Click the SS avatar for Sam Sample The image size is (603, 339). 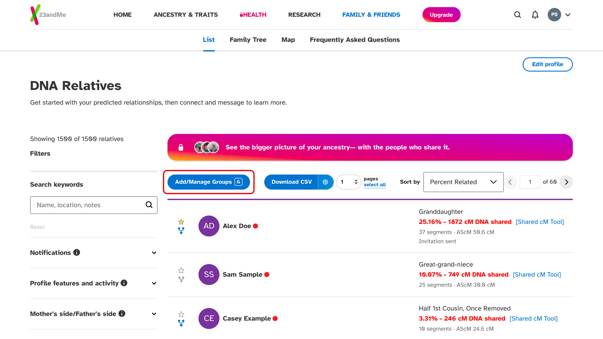[209, 275]
